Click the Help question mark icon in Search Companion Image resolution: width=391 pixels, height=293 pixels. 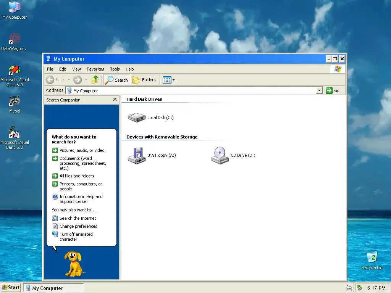point(55,196)
